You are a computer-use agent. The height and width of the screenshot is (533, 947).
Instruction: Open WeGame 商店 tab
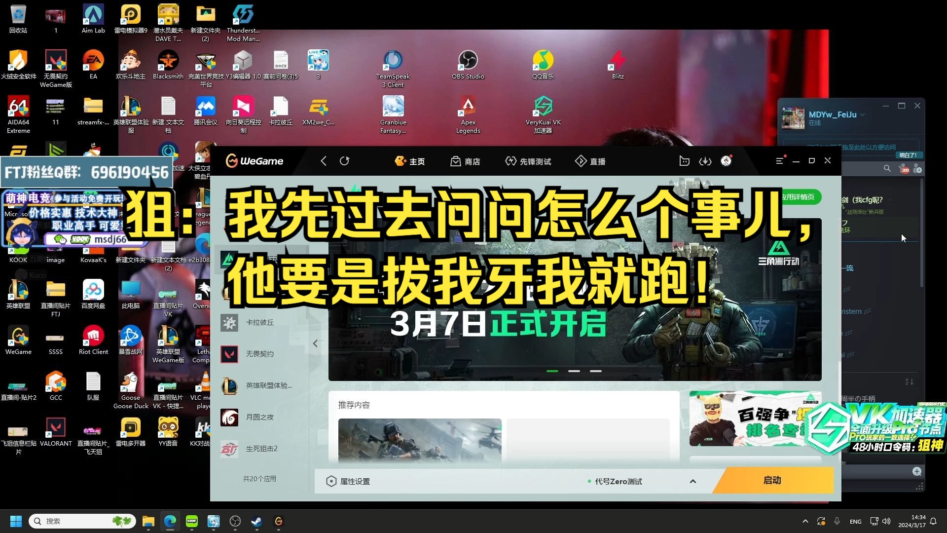pyautogui.click(x=465, y=161)
